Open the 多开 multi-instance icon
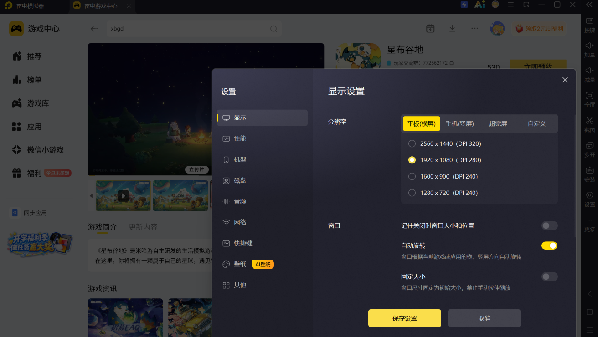Screen dimensions: 598x337 pyautogui.click(x=589, y=149)
